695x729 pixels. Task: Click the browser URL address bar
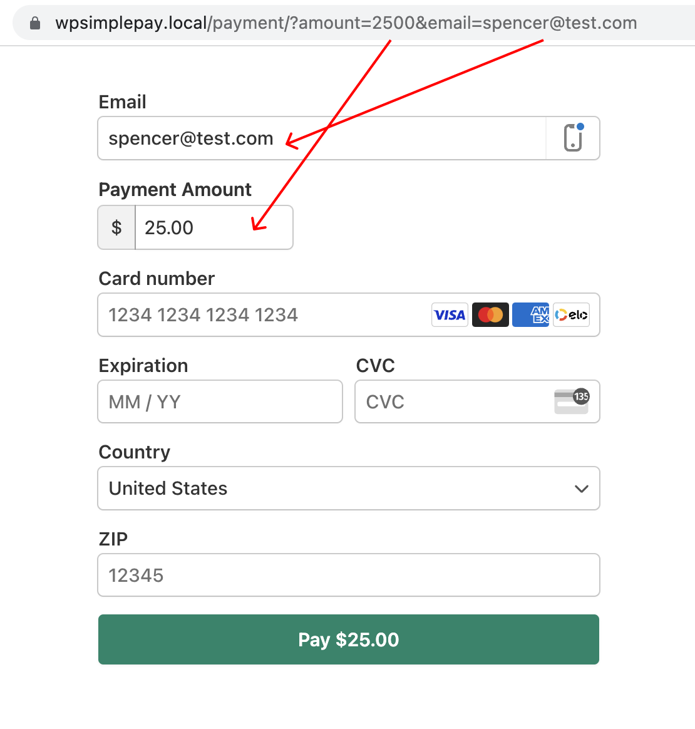pyautogui.click(x=346, y=23)
